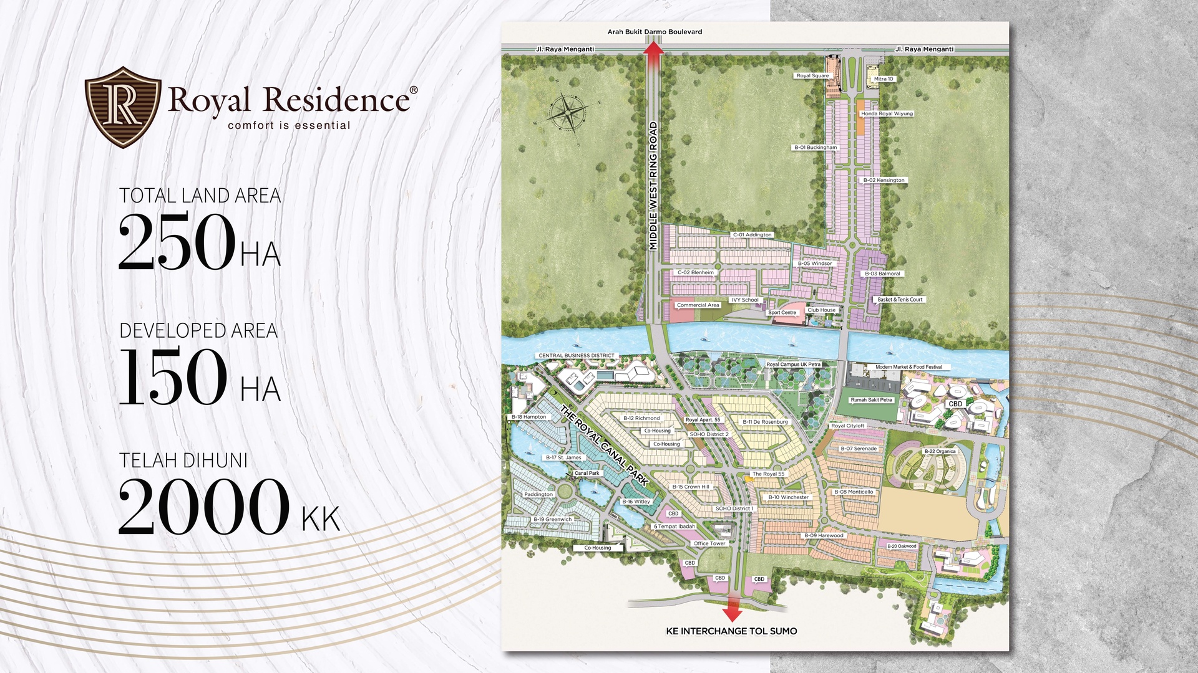Select the 'B-20 Oakwood' cluster label
The image size is (1198, 673).
(x=902, y=546)
